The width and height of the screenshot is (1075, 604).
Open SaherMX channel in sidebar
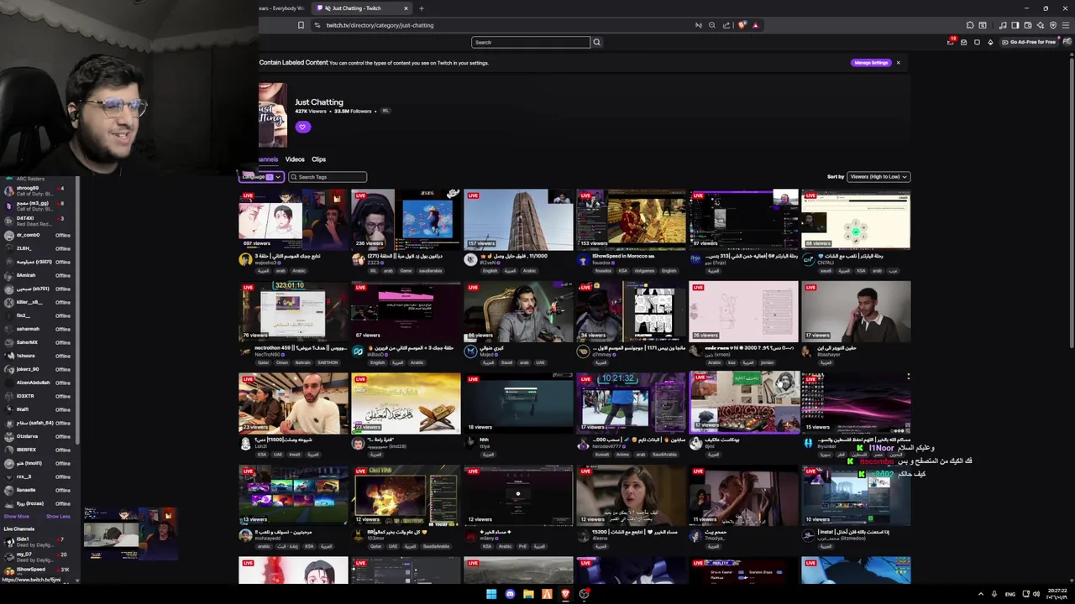click(x=39, y=342)
